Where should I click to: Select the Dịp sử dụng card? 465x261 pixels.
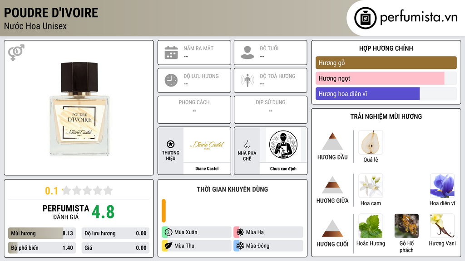[x=271, y=110]
